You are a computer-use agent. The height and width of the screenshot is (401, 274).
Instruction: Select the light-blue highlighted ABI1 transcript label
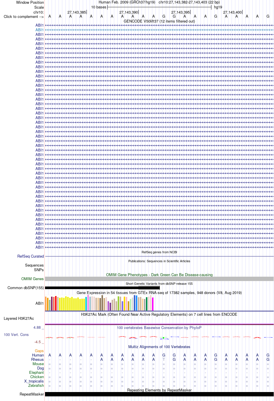pyautogui.click(x=40, y=30)
